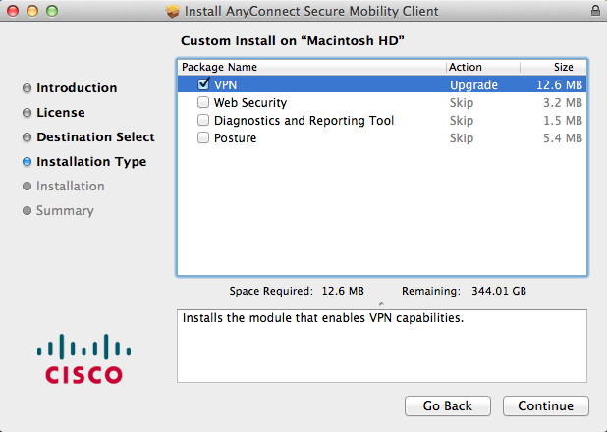Click the 3.2 MB size value

point(563,102)
